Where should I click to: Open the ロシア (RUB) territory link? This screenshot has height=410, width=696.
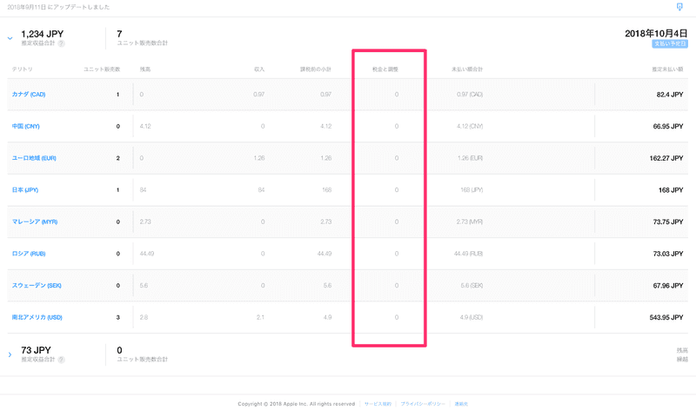[29, 254]
